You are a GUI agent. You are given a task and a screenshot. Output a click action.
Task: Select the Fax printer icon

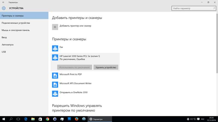click(55, 48)
